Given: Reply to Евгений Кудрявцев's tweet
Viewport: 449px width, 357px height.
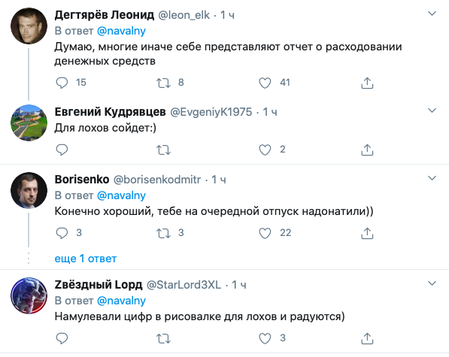Looking at the screenshot, I should [x=62, y=150].
